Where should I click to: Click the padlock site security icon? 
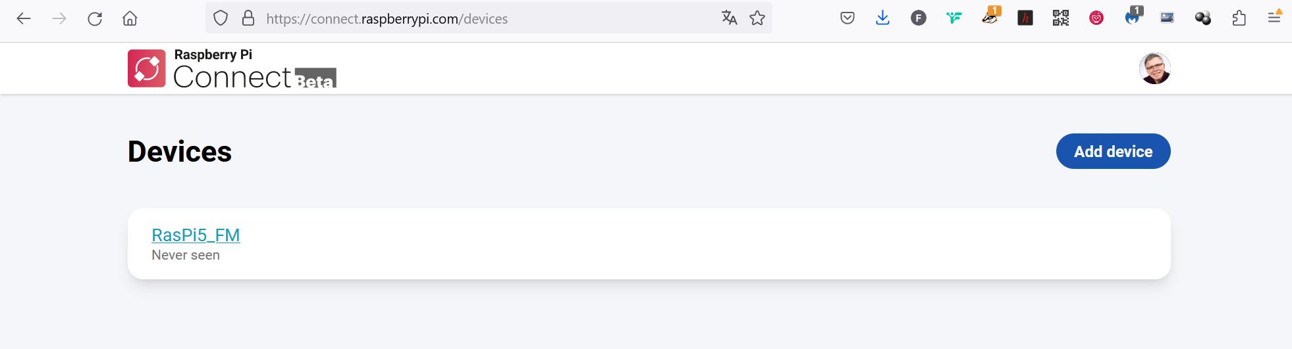(x=248, y=18)
